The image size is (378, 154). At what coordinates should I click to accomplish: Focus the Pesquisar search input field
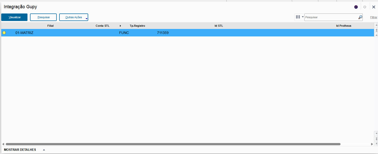point(331,17)
